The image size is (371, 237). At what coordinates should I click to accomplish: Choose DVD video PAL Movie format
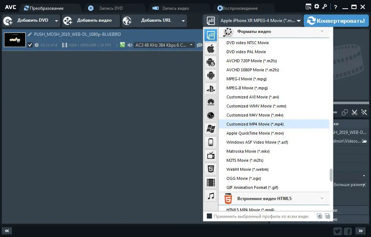coord(274,52)
